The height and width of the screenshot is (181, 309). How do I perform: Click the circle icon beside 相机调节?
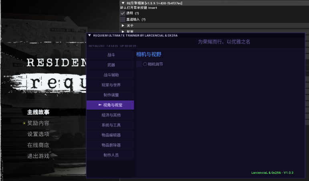click(x=145, y=64)
